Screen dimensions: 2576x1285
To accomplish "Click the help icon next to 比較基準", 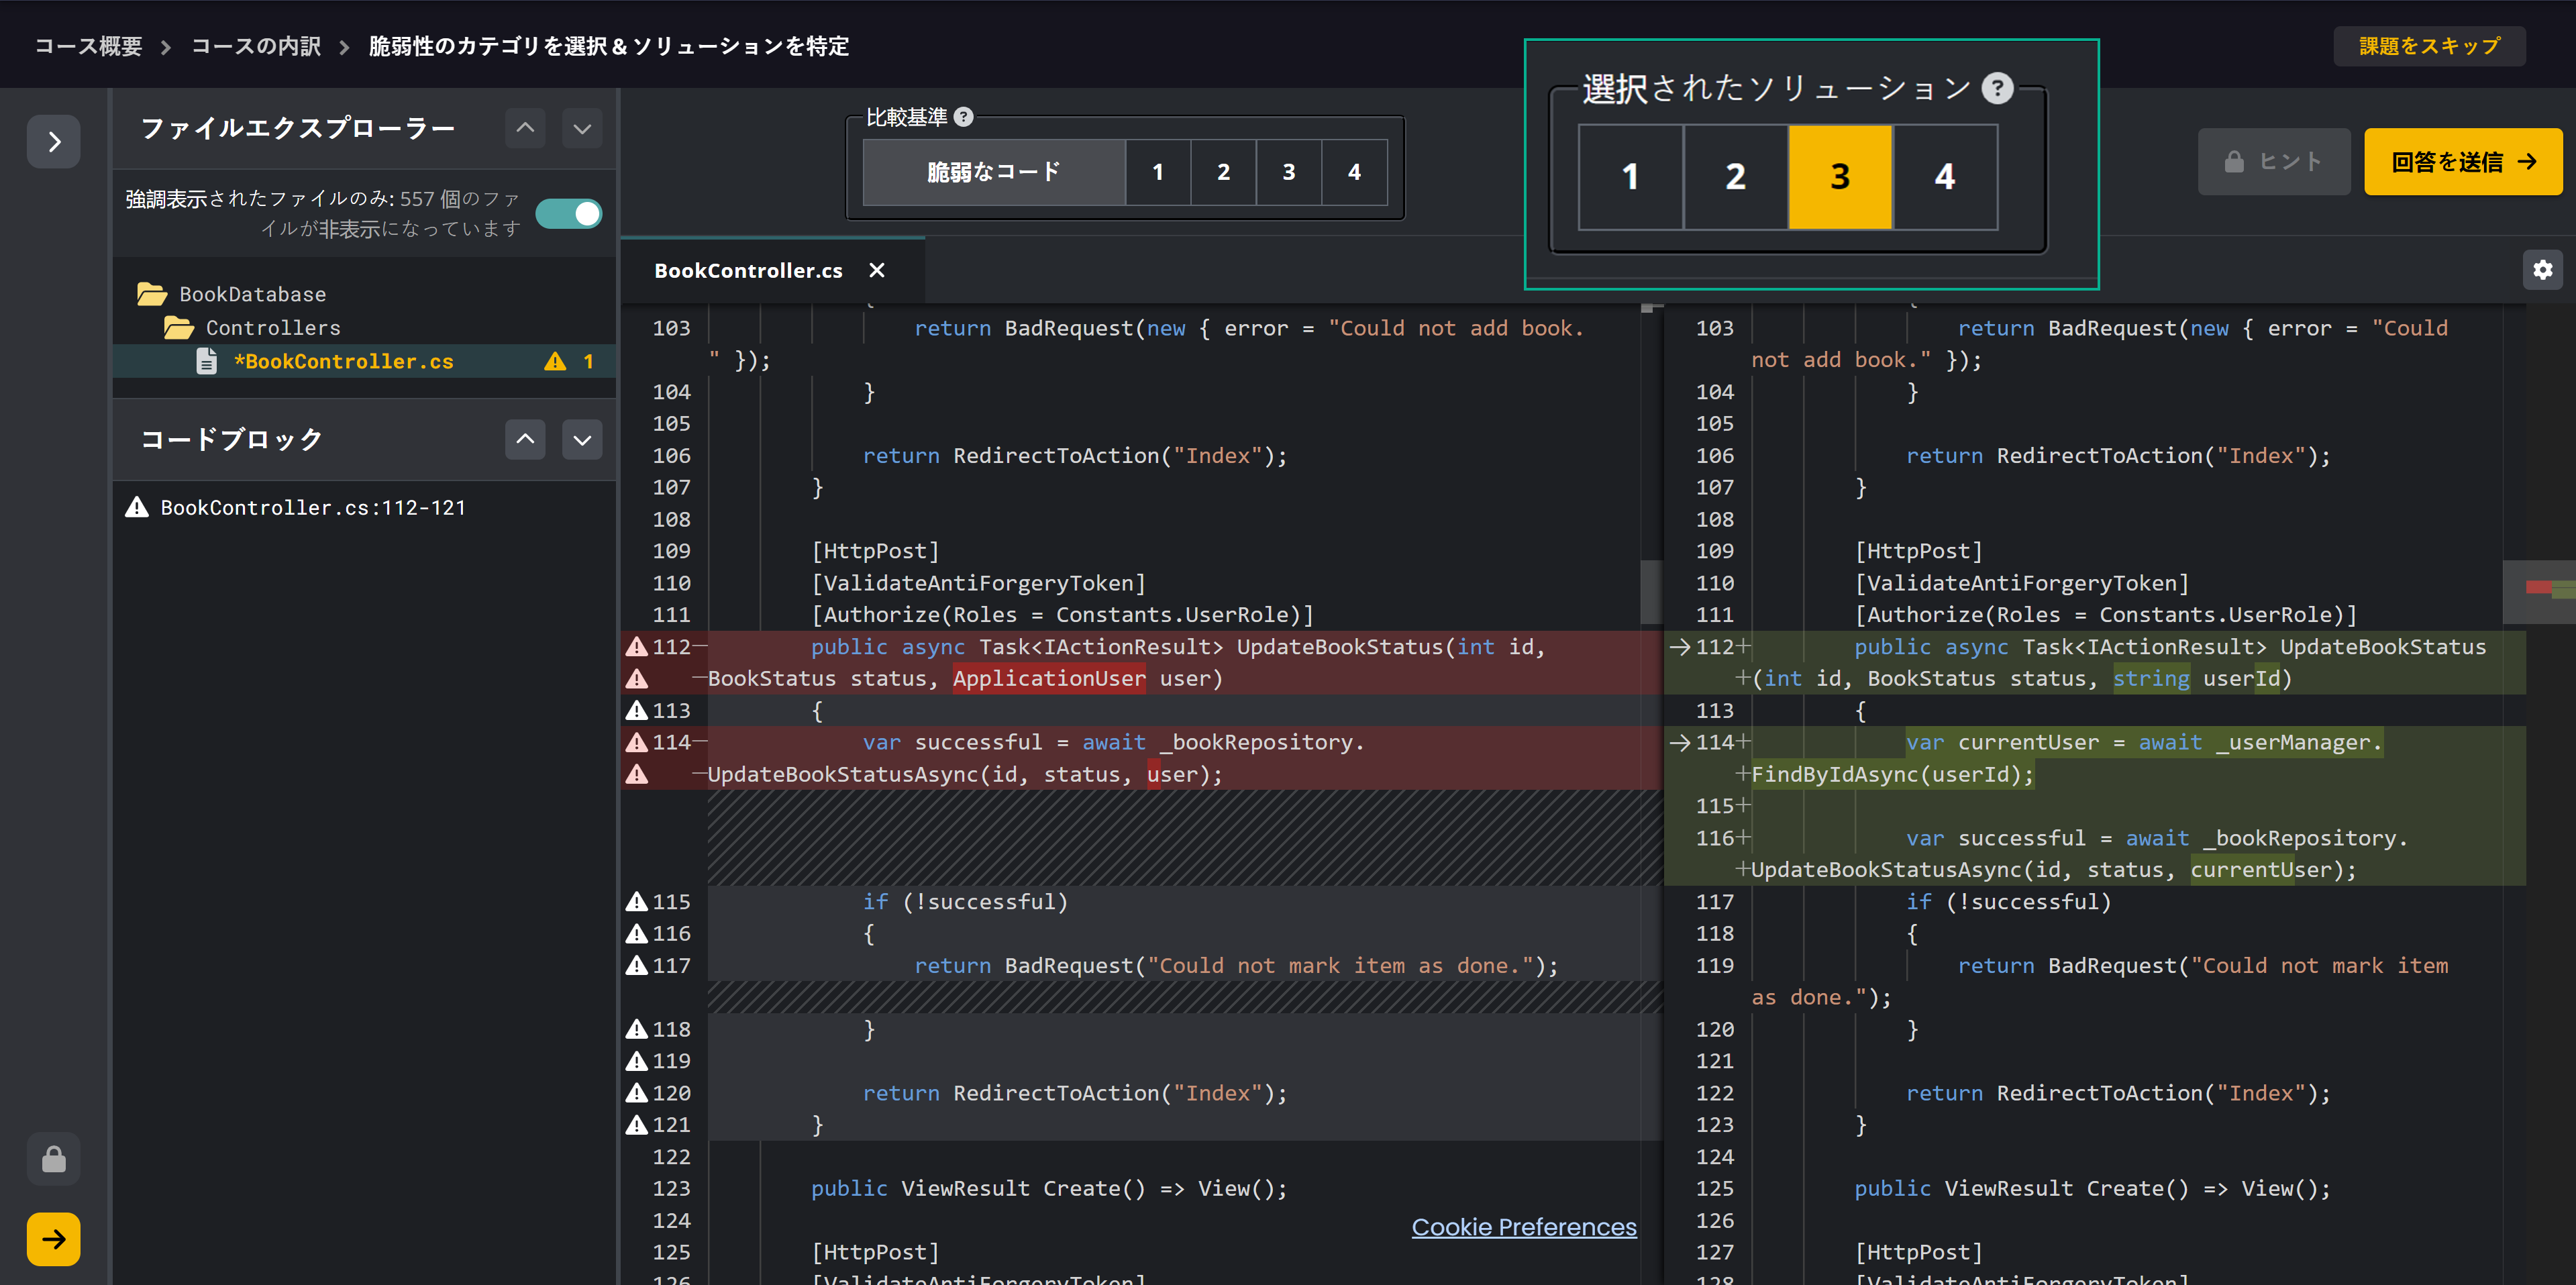I will click(x=963, y=117).
